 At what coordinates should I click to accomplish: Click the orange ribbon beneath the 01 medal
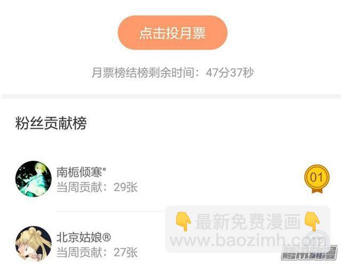coord(317,191)
